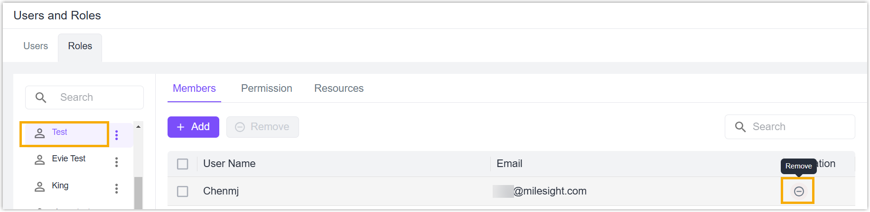
Task: Click the greyed Remove button
Action: tap(262, 127)
